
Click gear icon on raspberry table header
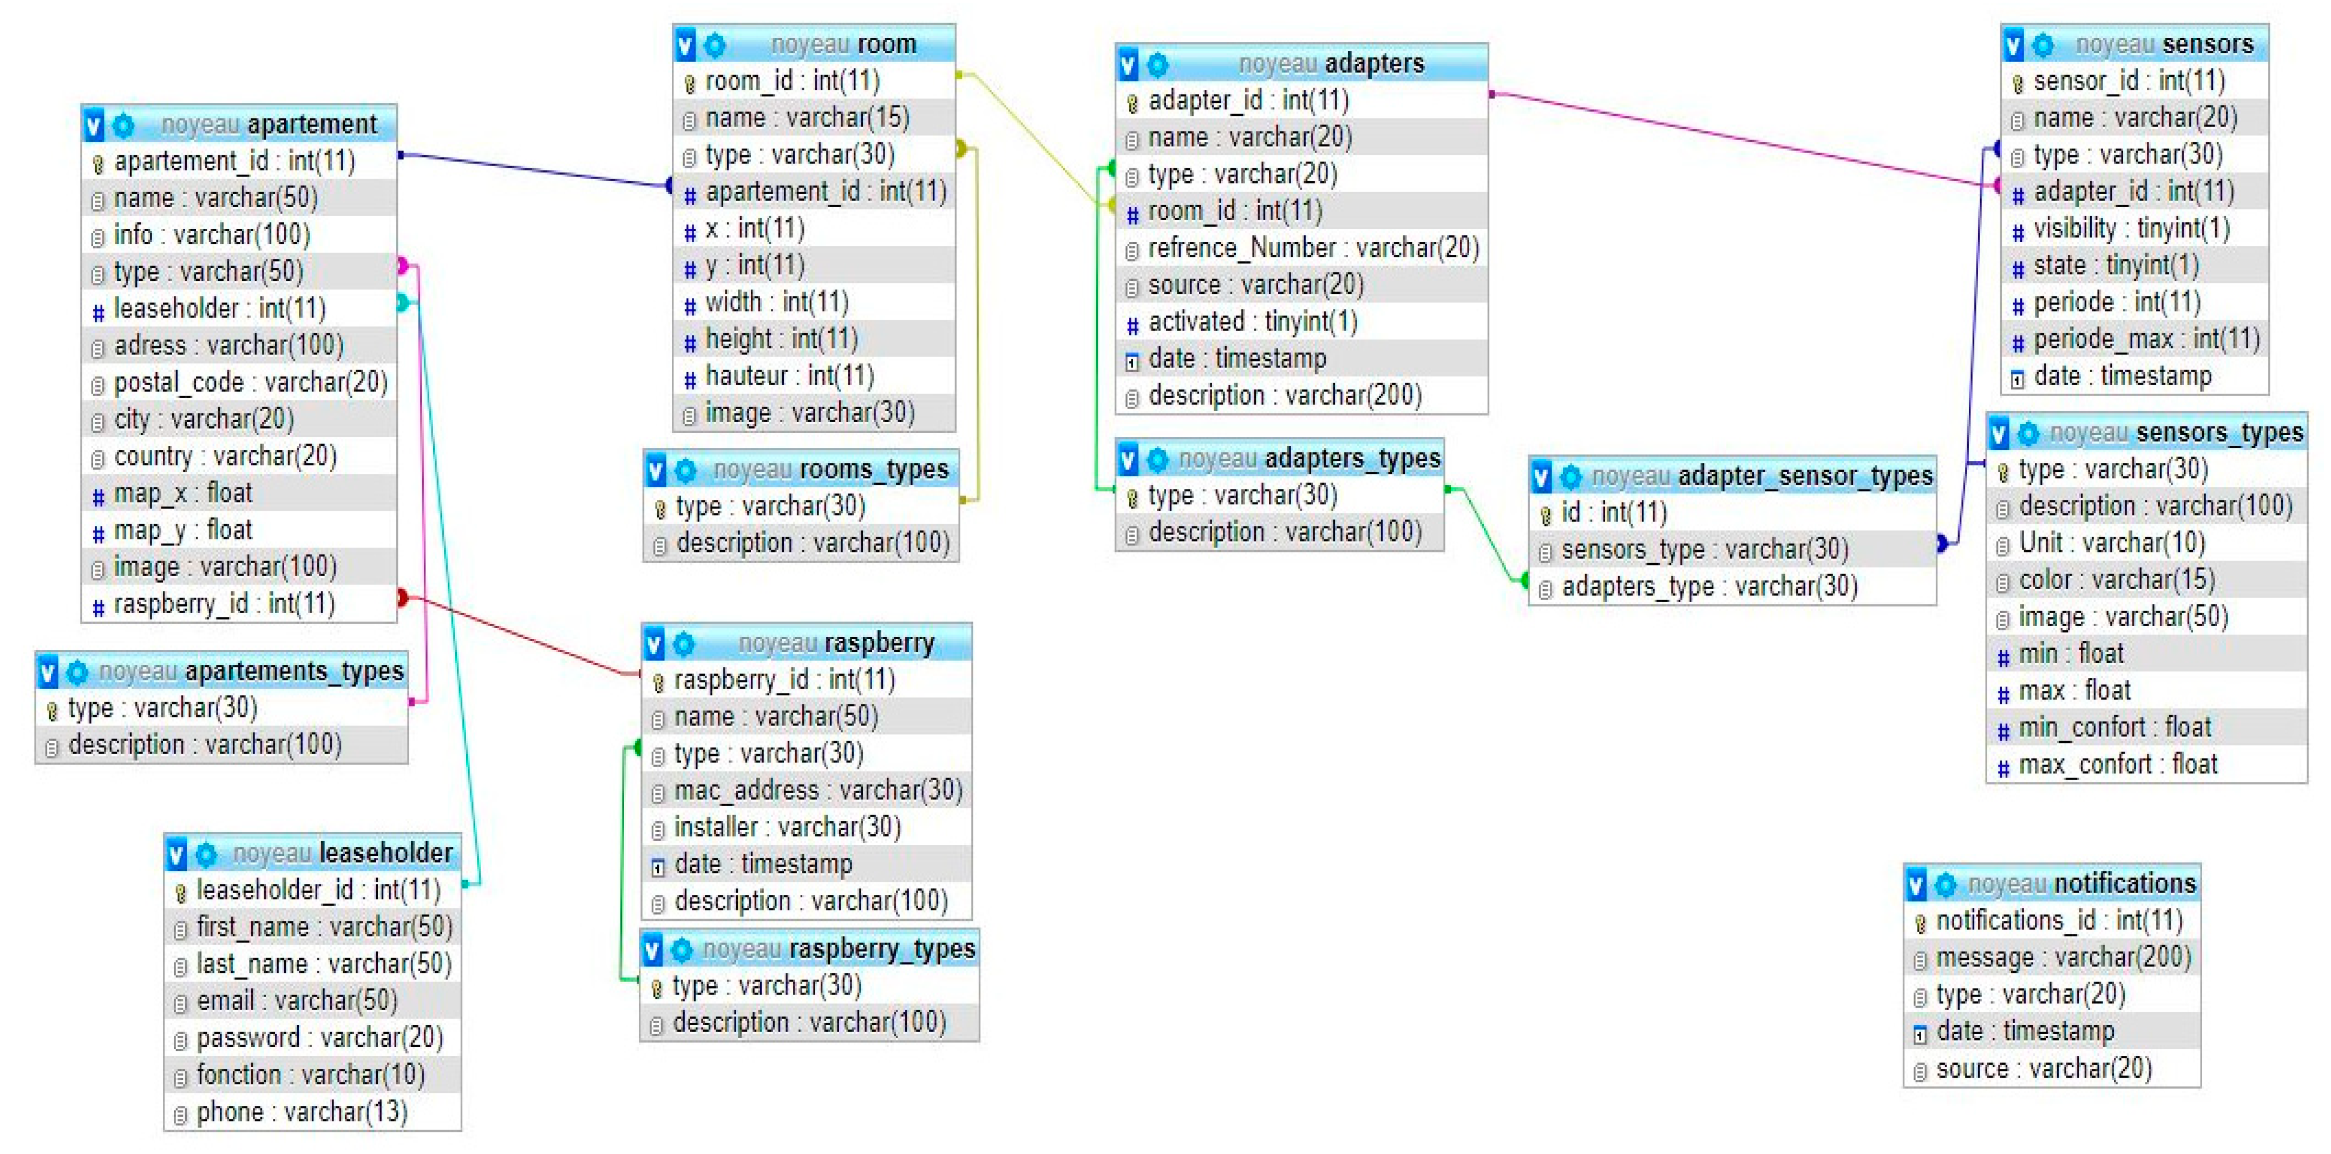pyautogui.click(x=684, y=644)
